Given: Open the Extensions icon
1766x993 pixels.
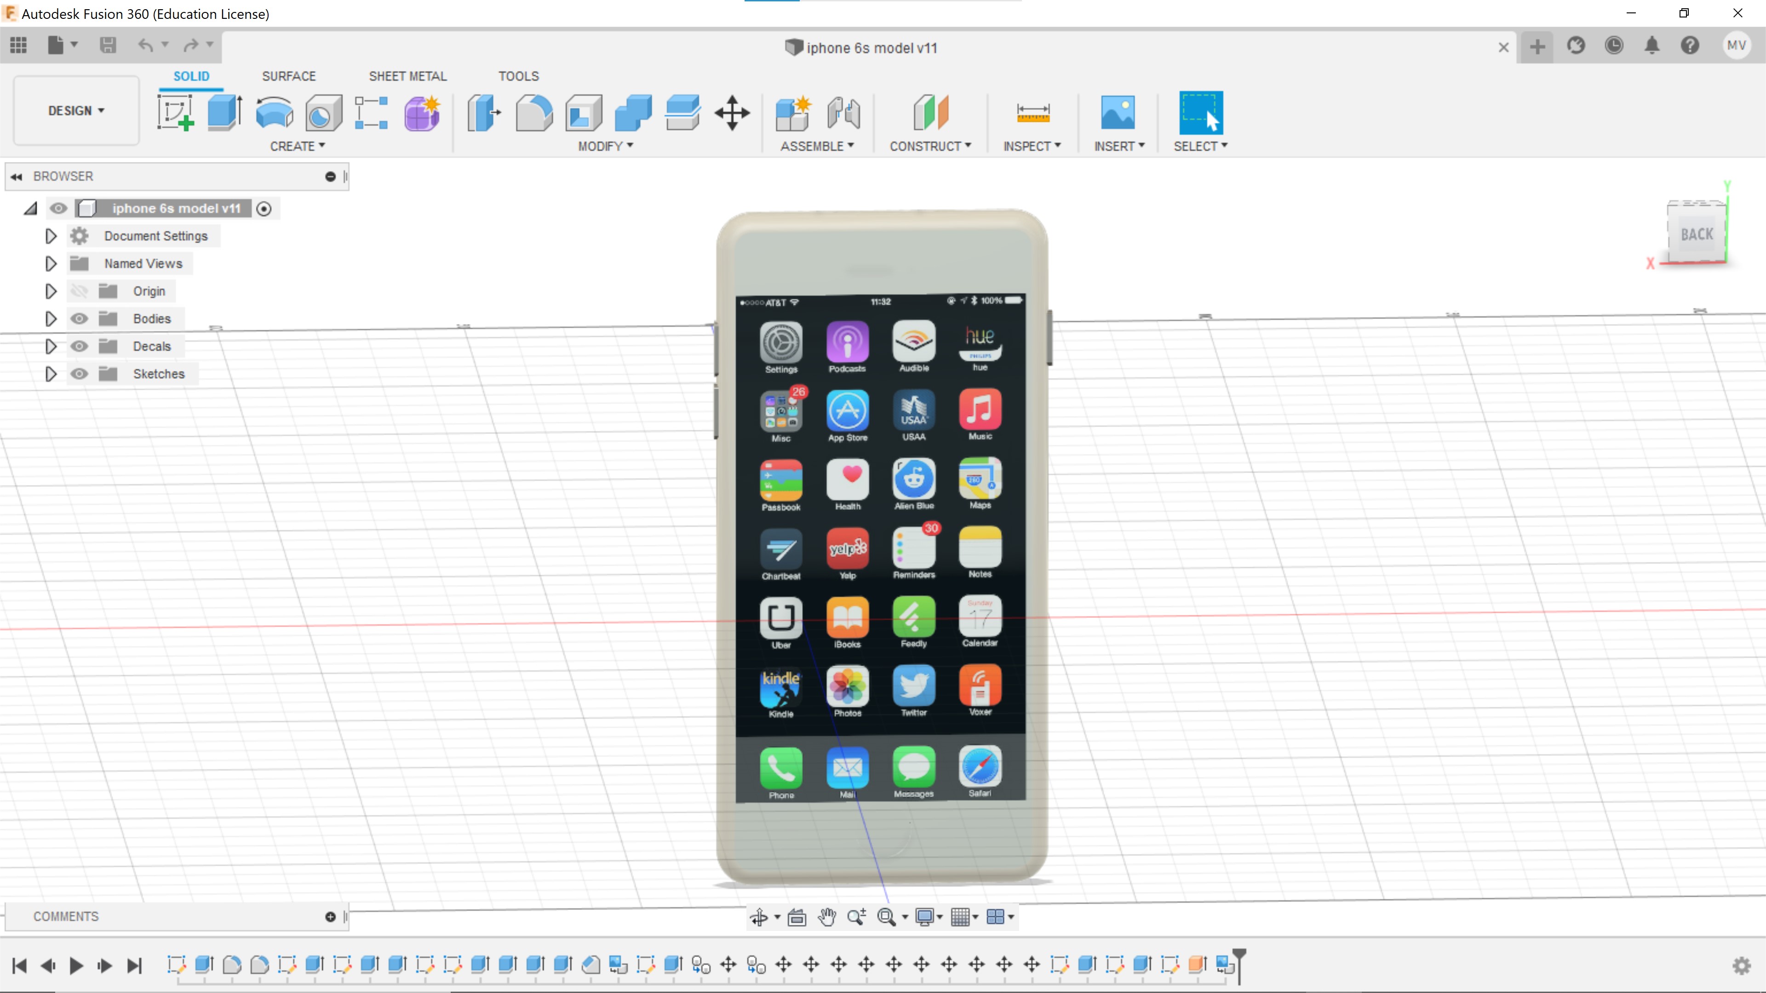Looking at the screenshot, I should pos(1576,45).
